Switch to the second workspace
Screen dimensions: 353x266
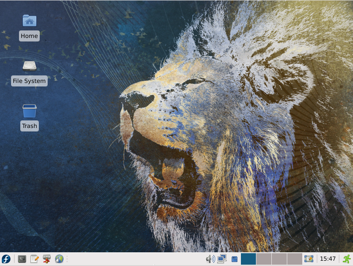tap(263, 259)
